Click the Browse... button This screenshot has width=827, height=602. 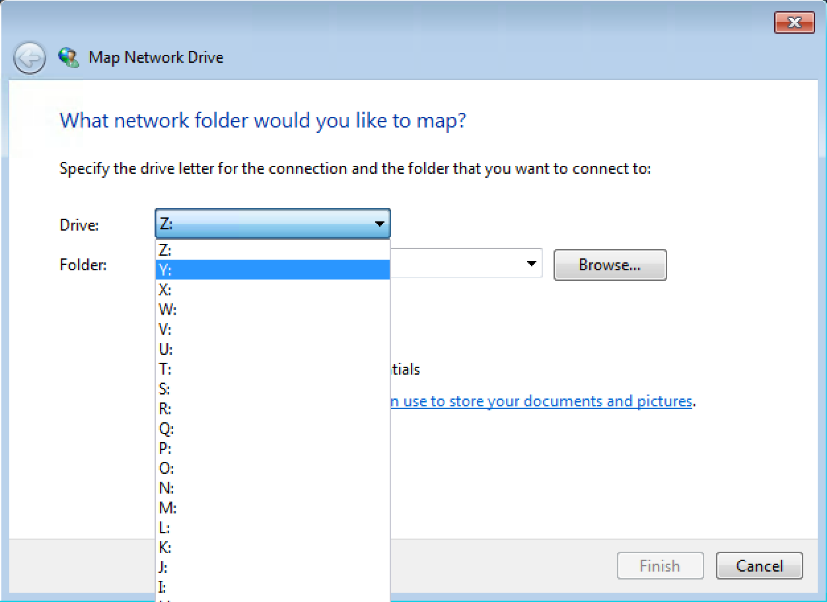pyautogui.click(x=610, y=265)
